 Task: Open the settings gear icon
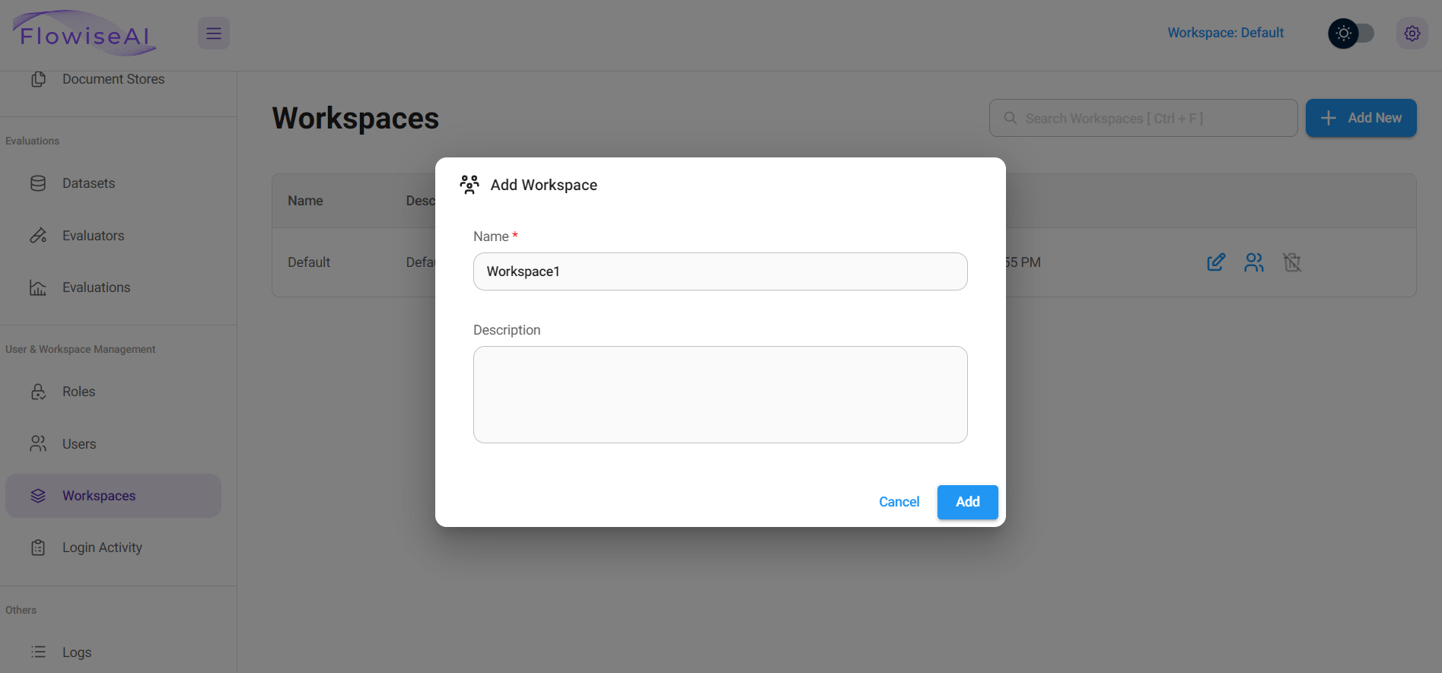[x=1412, y=33]
